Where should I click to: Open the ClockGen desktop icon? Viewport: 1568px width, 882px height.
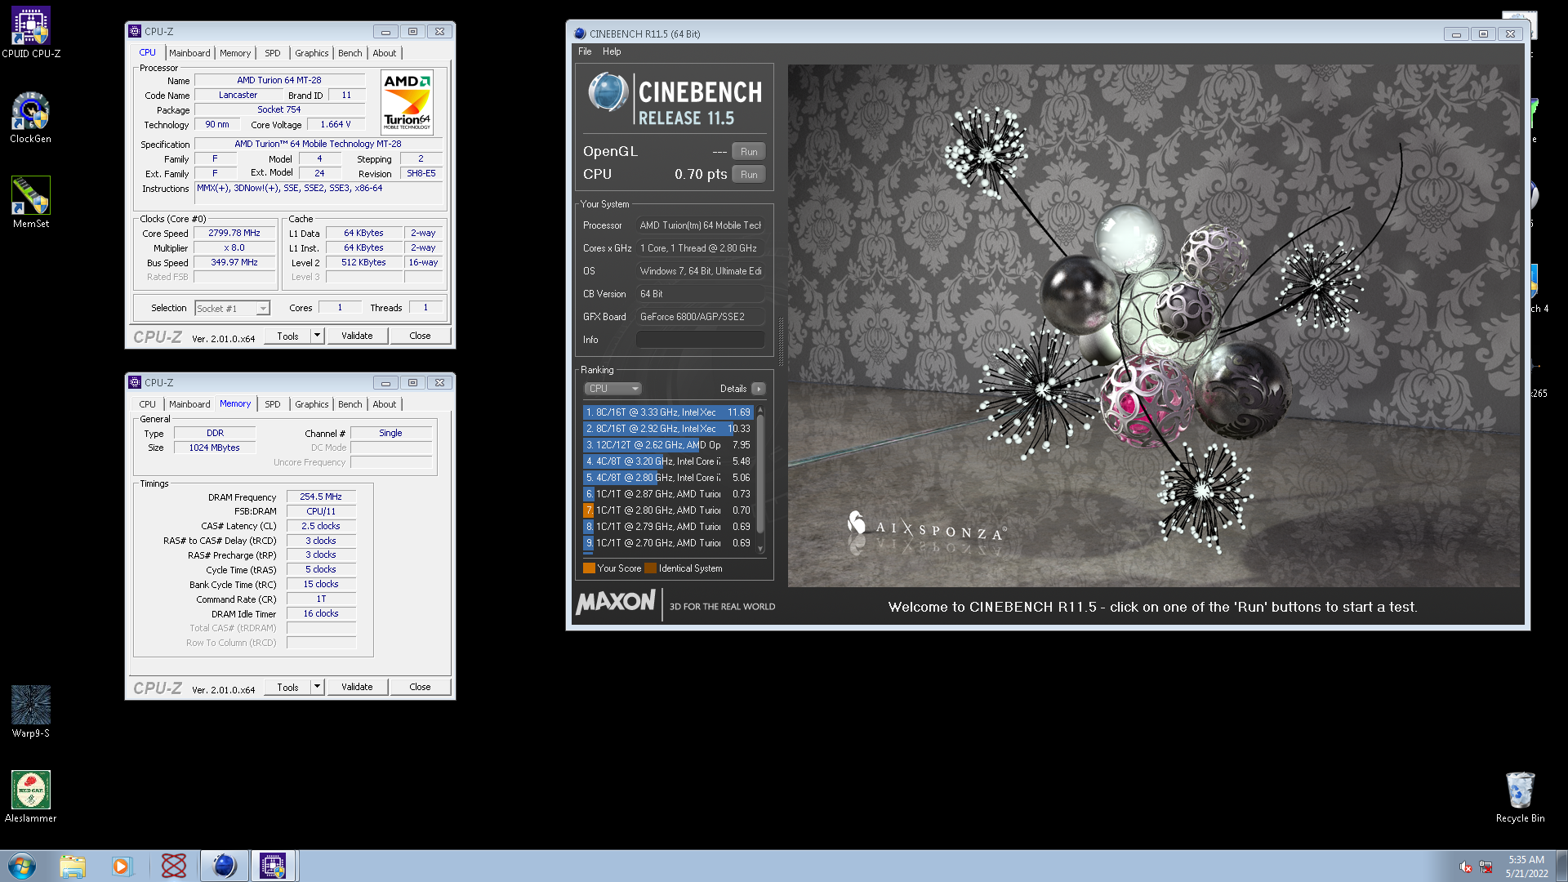tap(31, 118)
